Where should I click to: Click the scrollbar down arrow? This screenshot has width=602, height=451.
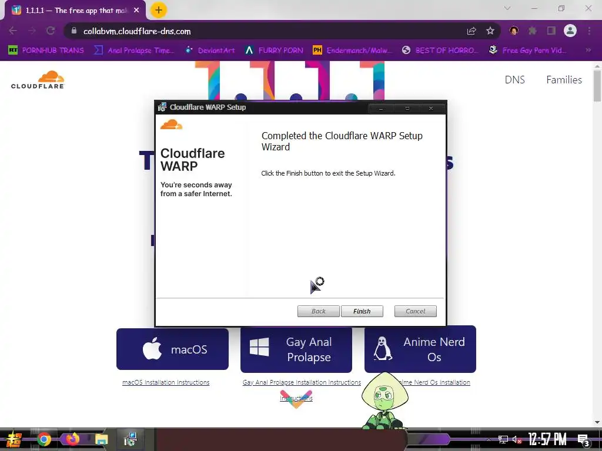click(x=597, y=422)
